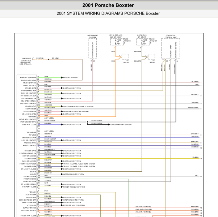Click the Memory Seat Data pin label

(28, 78)
